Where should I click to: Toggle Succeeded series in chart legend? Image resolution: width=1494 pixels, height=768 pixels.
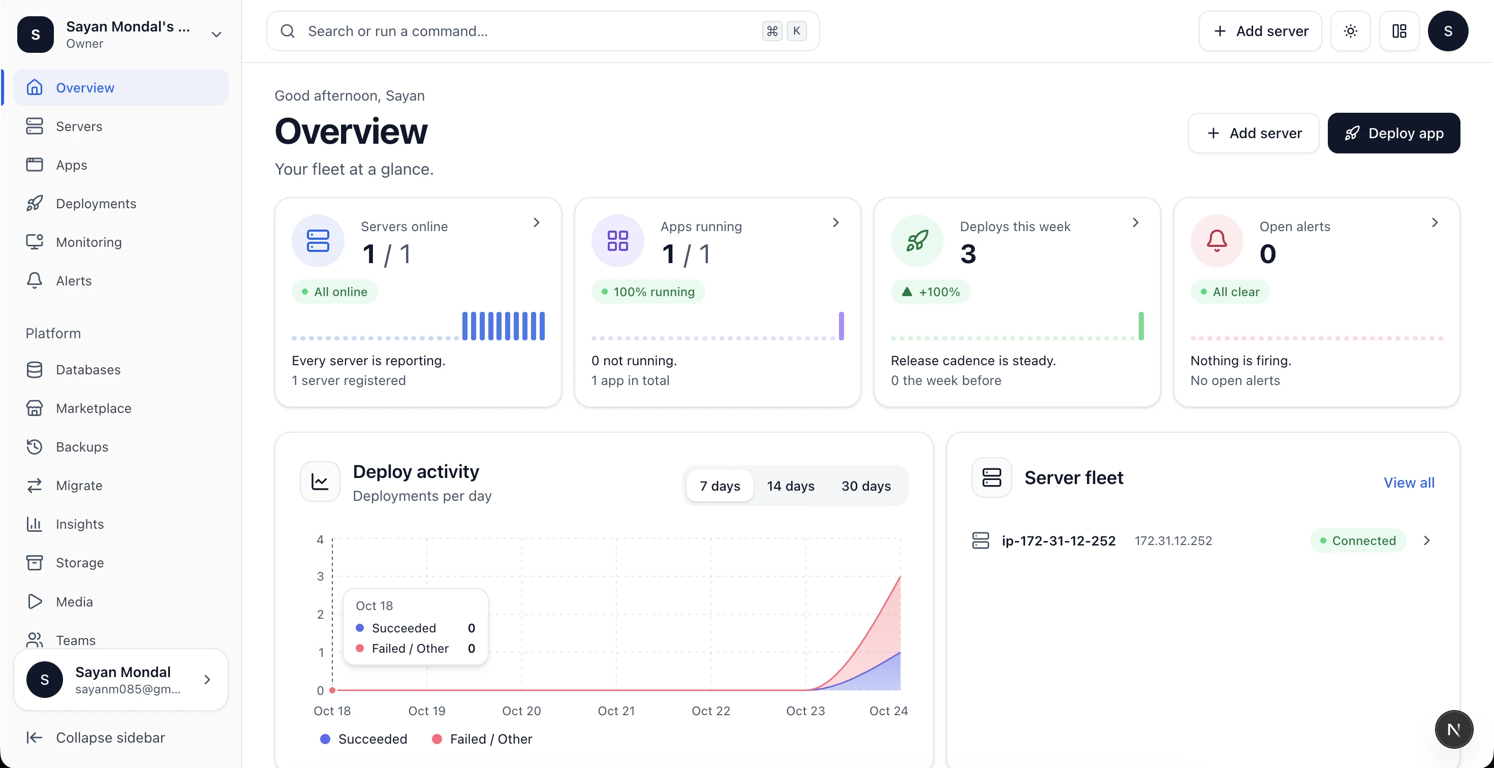(x=364, y=739)
